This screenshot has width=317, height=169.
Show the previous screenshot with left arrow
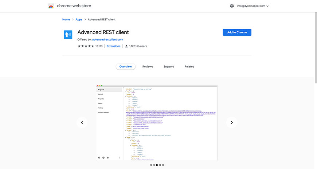coord(82,123)
